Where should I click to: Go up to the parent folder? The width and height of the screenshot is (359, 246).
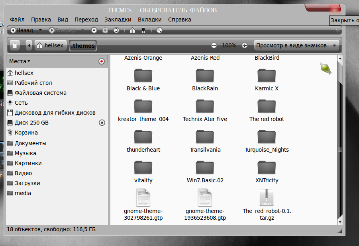point(94,30)
